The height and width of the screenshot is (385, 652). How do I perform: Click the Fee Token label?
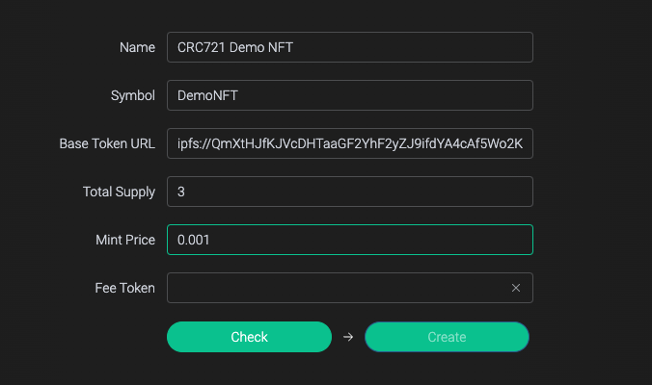tap(124, 288)
